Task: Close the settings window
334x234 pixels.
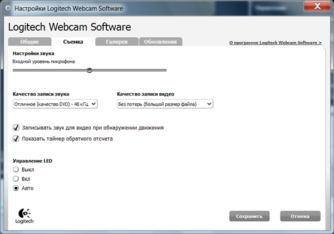Action: (317, 6)
